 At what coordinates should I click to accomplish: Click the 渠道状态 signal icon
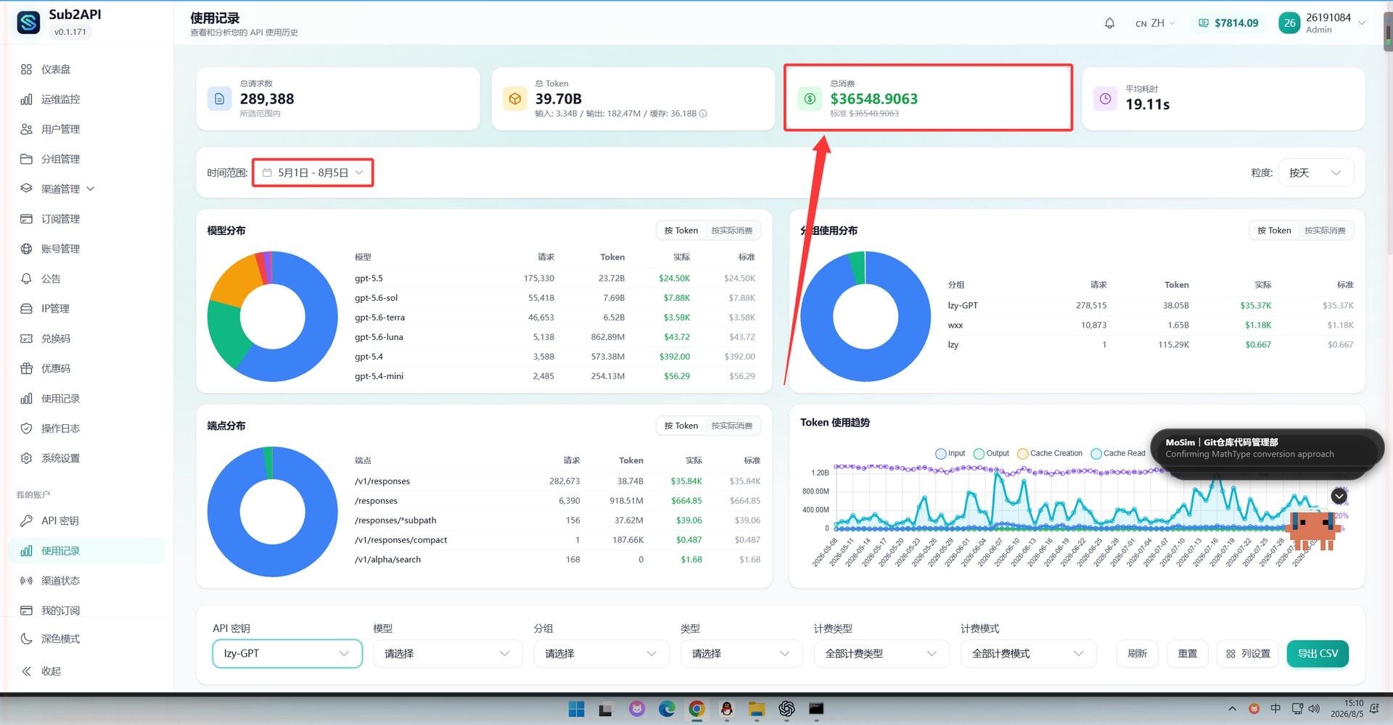[x=26, y=581]
